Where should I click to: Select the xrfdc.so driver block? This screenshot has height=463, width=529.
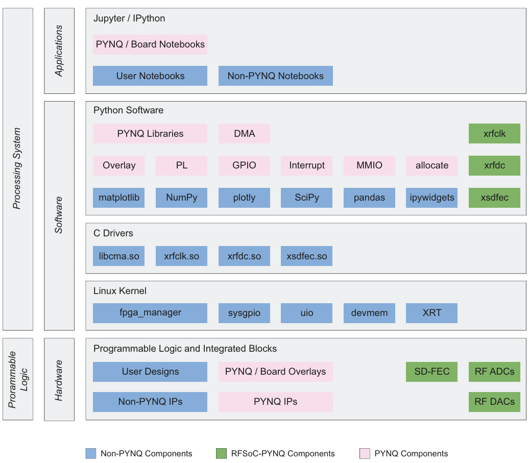244,256
